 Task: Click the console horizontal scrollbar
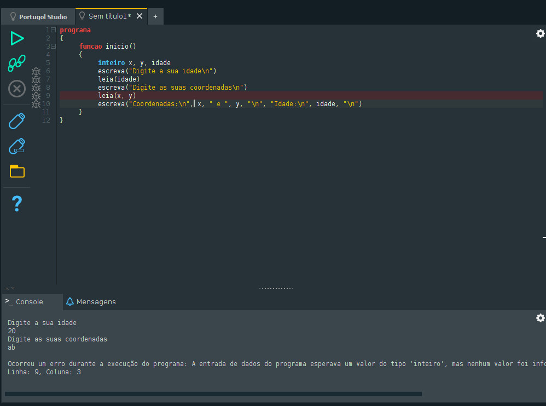coord(213,394)
